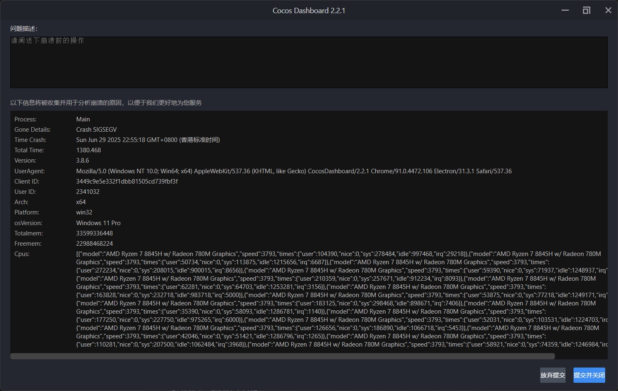Click the 'Arch:' label
The height and width of the screenshot is (391, 618).
pos(21,202)
